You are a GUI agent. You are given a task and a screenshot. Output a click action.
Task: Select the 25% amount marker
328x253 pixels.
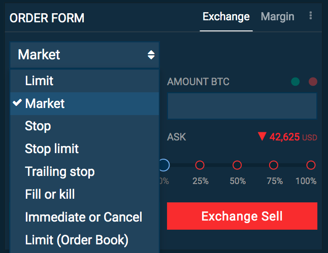pyautogui.click(x=200, y=165)
